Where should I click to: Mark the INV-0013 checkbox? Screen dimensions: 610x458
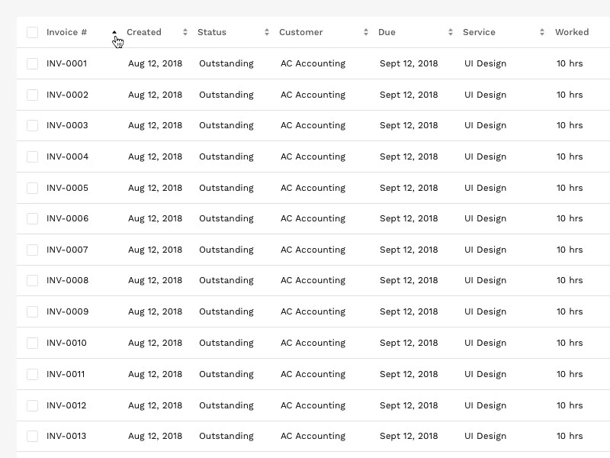point(32,436)
